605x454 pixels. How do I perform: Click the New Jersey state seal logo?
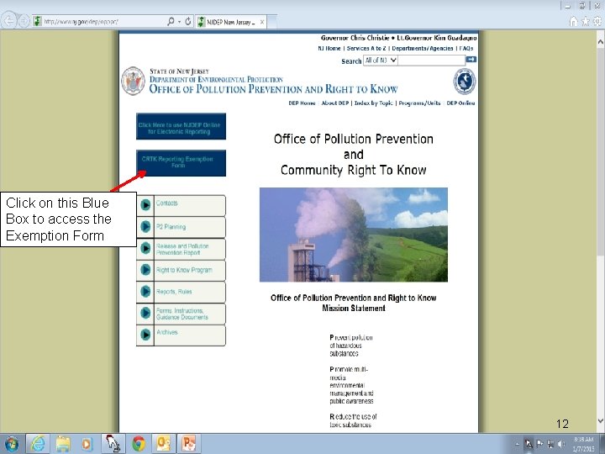pyautogui.click(x=133, y=81)
